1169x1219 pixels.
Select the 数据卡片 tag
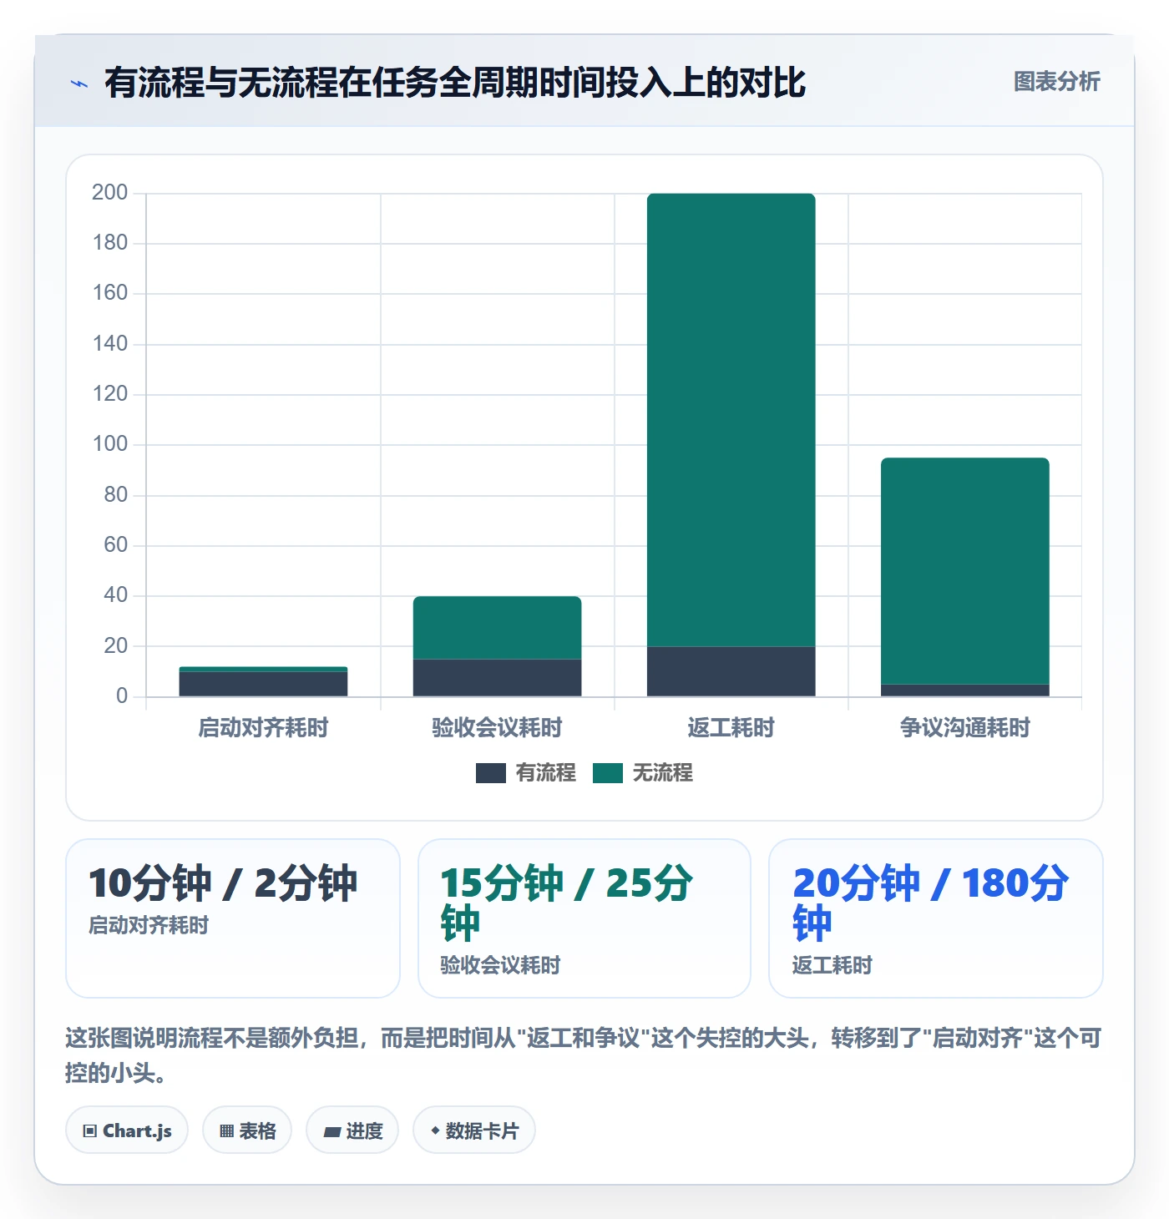[474, 1130]
